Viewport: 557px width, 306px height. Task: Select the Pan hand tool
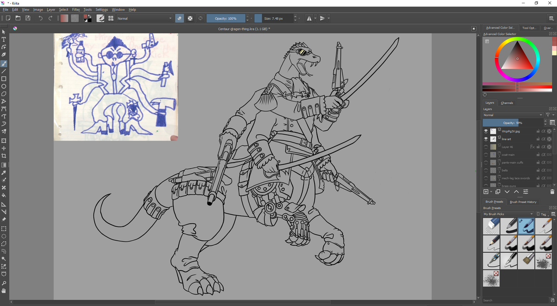click(x=4, y=291)
